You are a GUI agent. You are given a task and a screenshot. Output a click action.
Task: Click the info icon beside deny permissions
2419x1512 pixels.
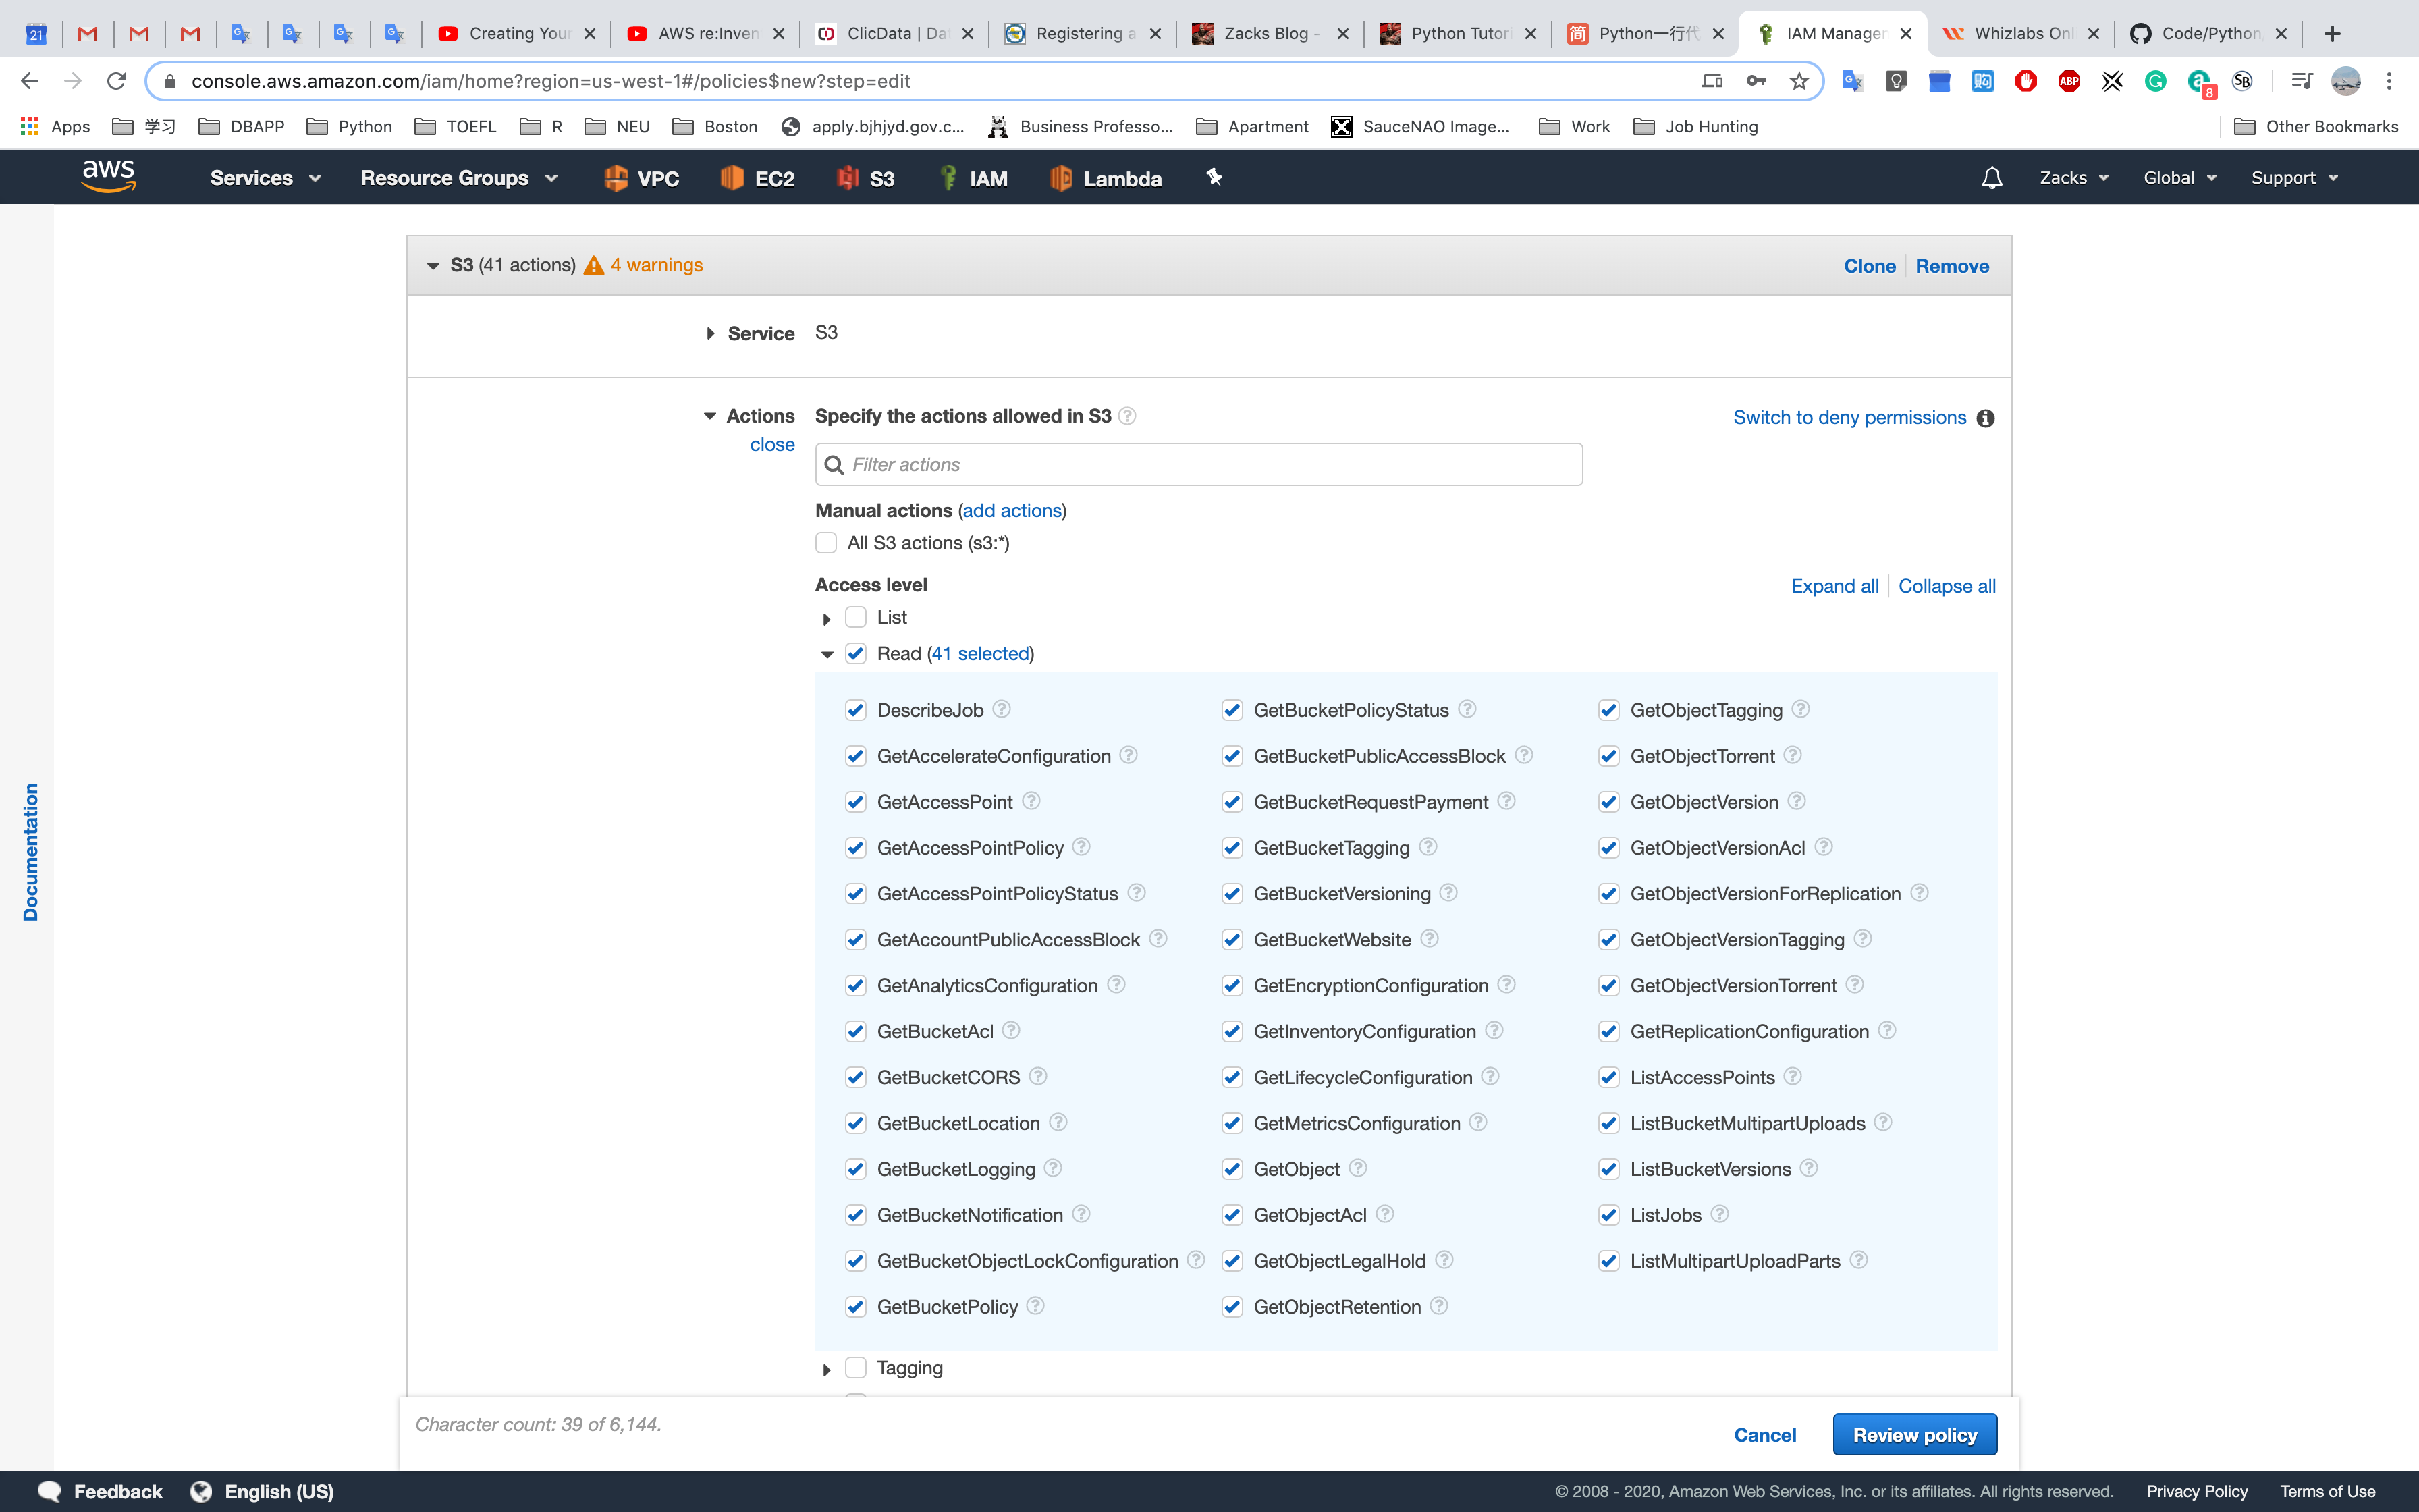click(1985, 418)
